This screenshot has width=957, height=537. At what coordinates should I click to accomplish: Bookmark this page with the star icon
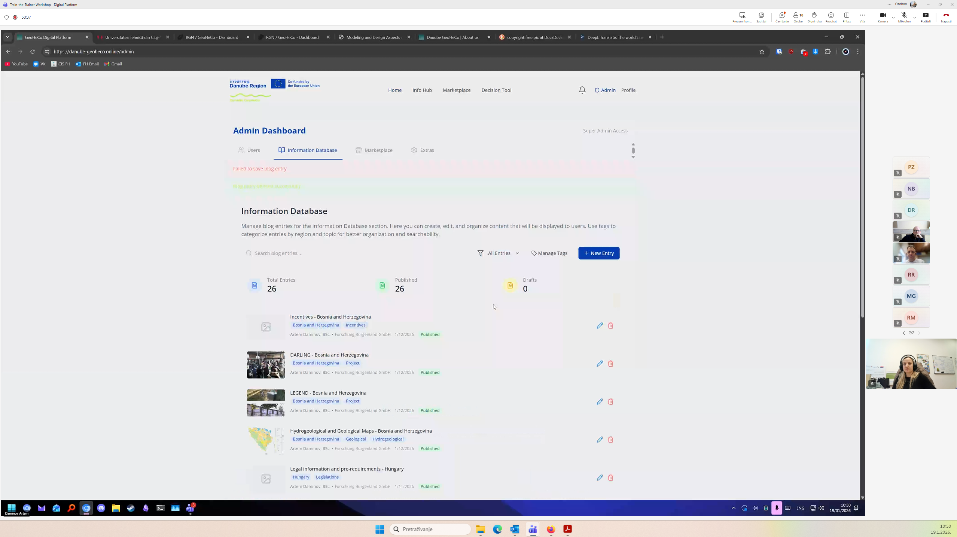762,52
